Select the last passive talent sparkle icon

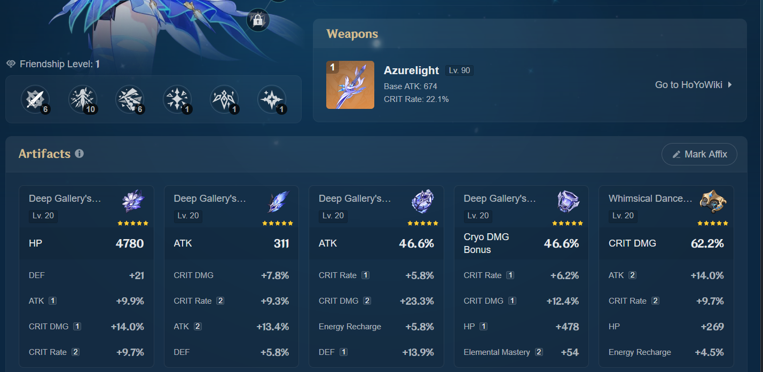click(272, 99)
